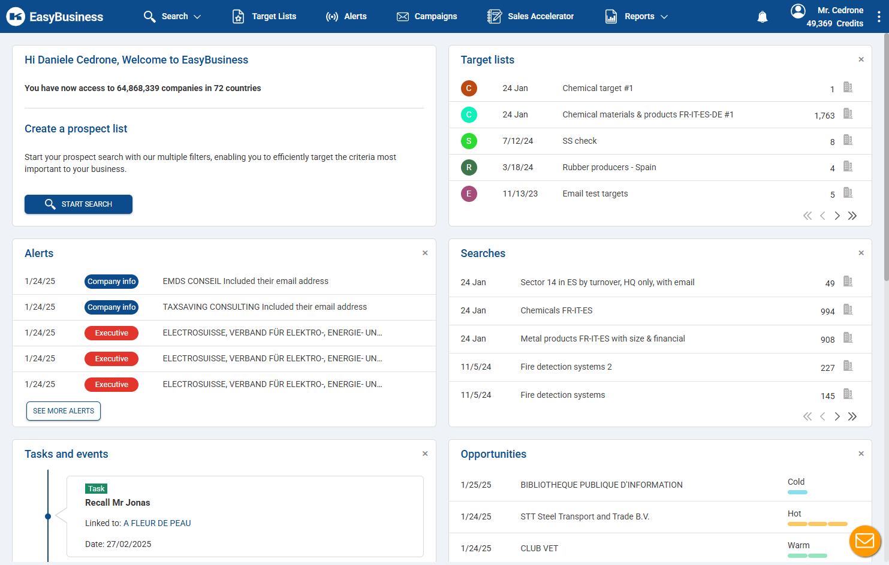This screenshot has width=889, height=565.
Task: Jump to last page in Searches panel
Action: pos(852,416)
